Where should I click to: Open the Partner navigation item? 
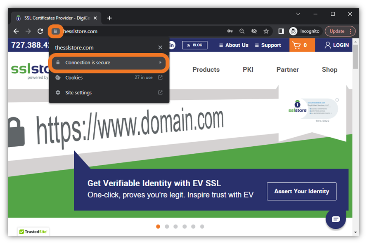(x=287, y=70)
